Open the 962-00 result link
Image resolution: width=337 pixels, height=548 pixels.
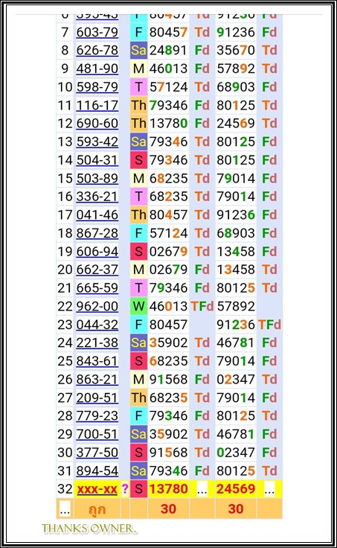click(x=97, y=306)
